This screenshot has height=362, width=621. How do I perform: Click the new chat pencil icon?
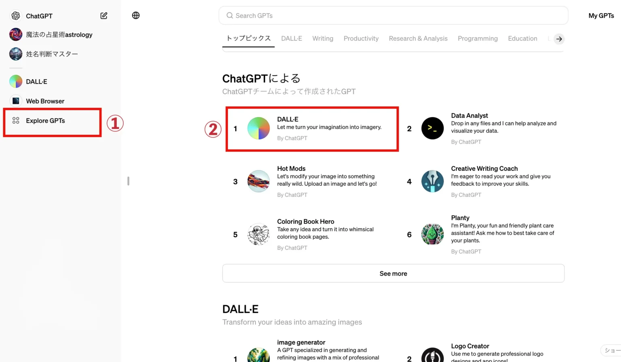tap(104, 16)
